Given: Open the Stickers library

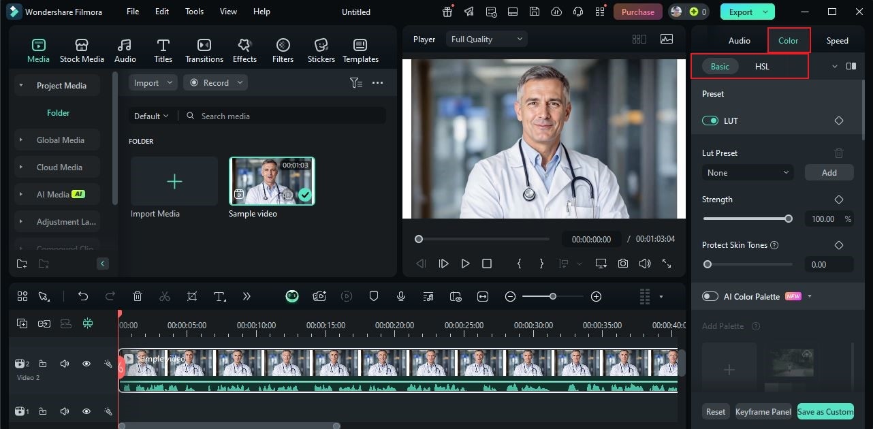Looking at the screenshot, I should click(321, 50).
